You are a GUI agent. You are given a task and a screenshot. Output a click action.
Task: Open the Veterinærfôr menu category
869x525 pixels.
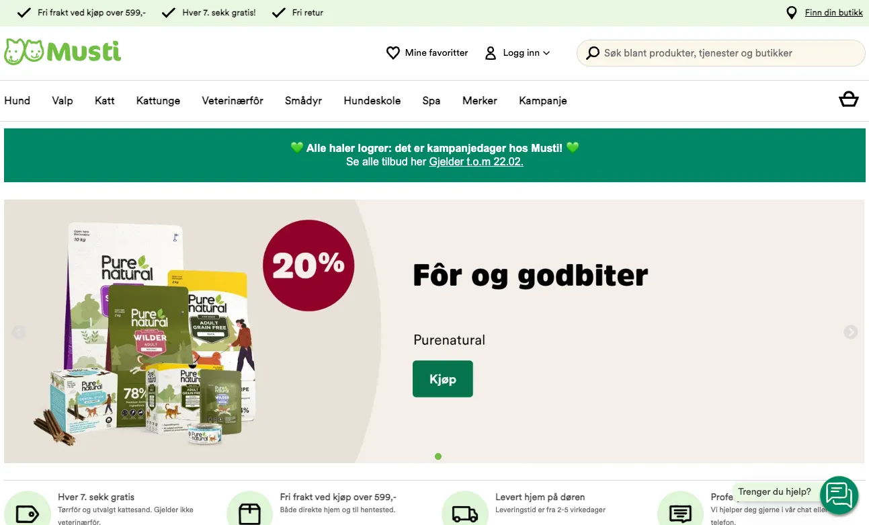233,101
